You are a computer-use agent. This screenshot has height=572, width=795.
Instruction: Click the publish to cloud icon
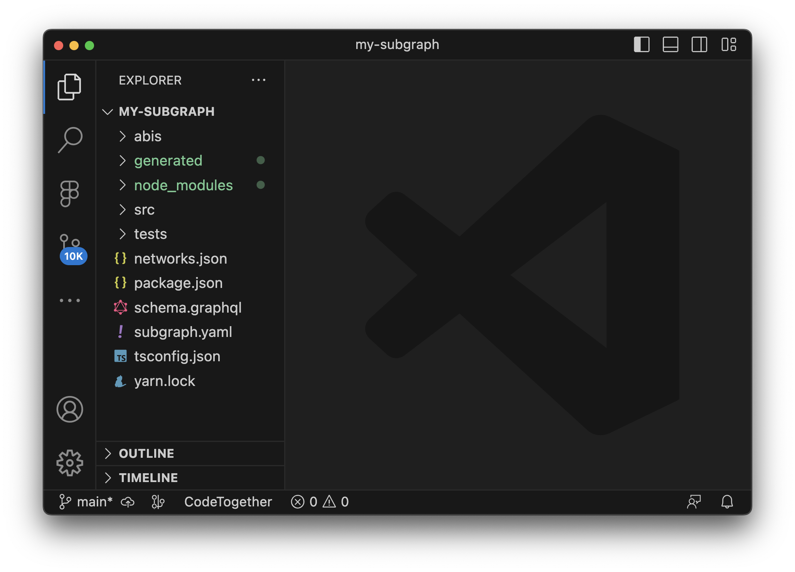128,502
